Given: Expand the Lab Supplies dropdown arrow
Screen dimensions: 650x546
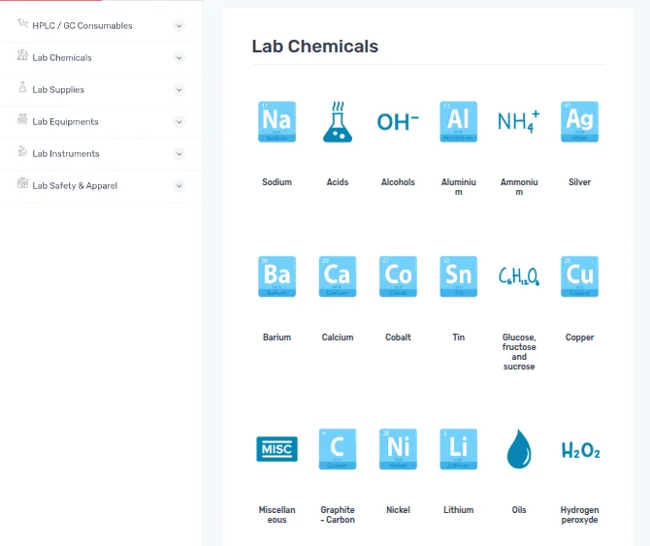Looking at the screenshot, I should (179, 90).
